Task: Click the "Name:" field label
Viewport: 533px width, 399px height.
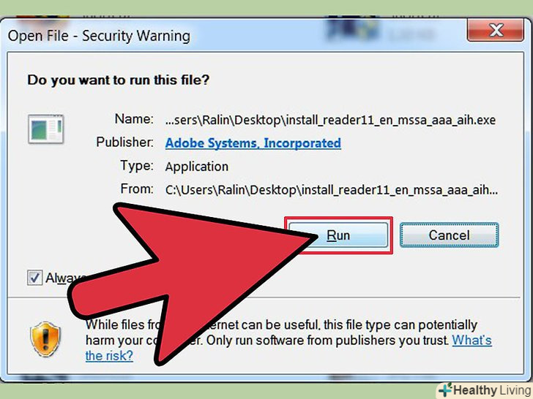Action: [134, 118]
